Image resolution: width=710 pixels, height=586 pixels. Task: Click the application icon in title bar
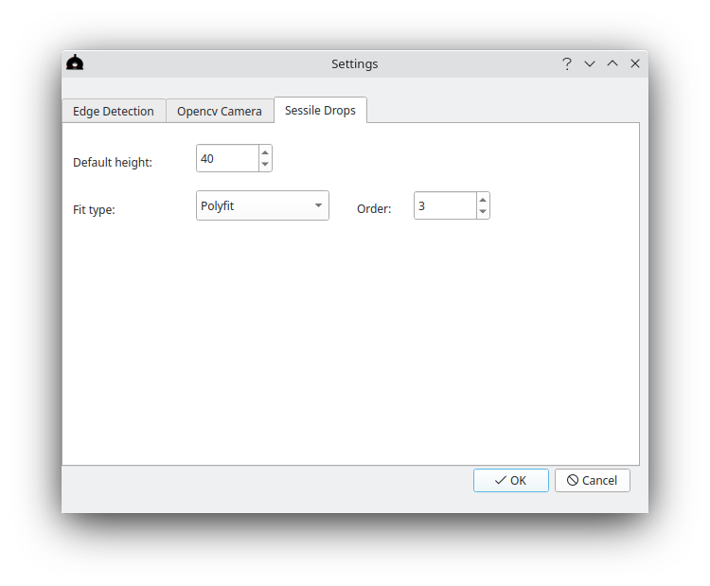click(x=75, y=62)
